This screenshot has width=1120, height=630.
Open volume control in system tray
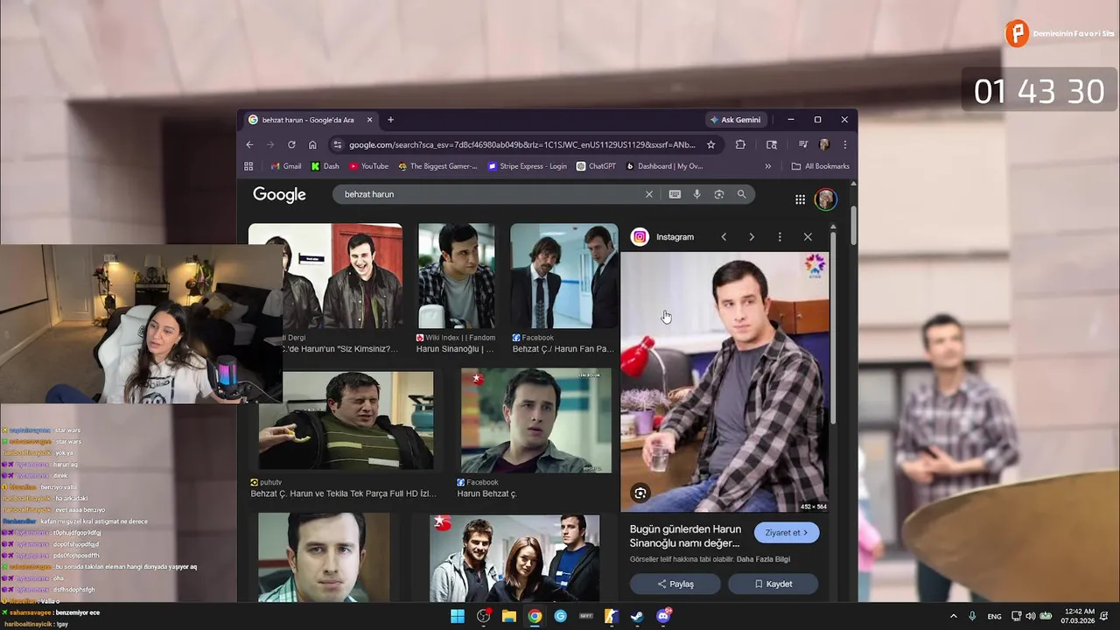pyautogui.click(x=1030, y=616)
